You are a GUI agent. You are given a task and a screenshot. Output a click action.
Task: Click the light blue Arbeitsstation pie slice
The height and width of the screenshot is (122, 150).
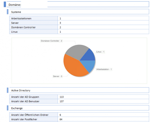(x=89, y=65)
